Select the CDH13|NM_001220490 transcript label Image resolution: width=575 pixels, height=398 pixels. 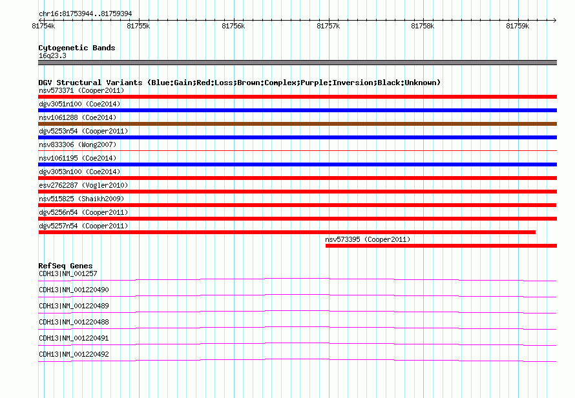coord(74,290)
